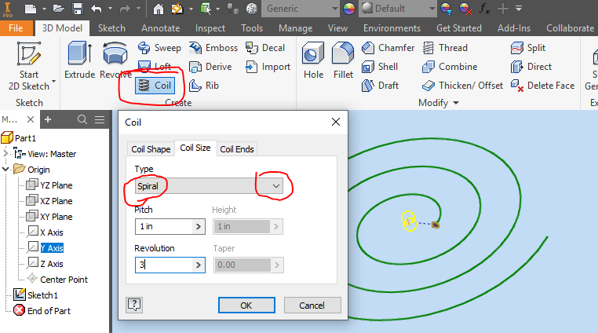Cancel the Coil dialog
The height and width of the screenshot is (333, 598).
coord(312,306)
